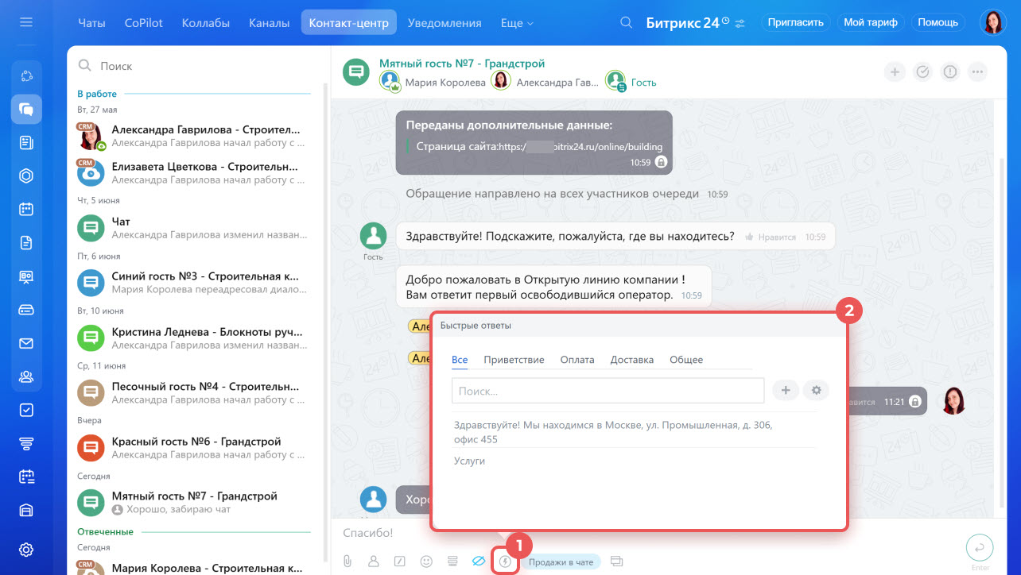Switch to the Коллабы tab
Viewport: 1021px width, 575px height.
pyautogui.click(x=205, y=23)
